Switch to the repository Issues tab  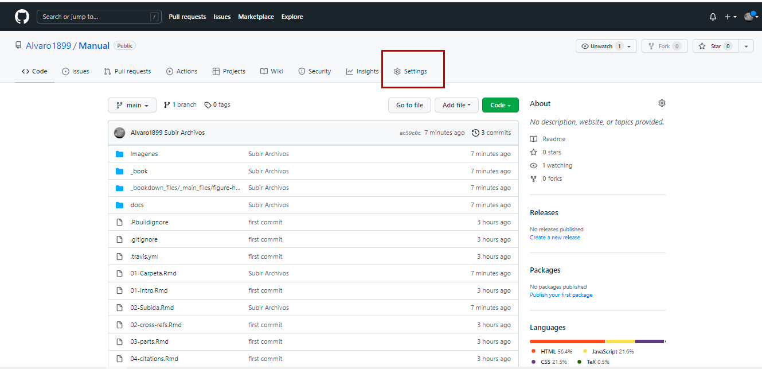click(76, 71)
